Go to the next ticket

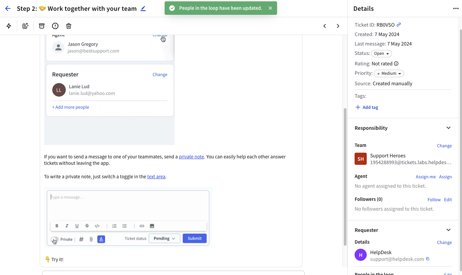pyautogui.click(x=338, y=26)
